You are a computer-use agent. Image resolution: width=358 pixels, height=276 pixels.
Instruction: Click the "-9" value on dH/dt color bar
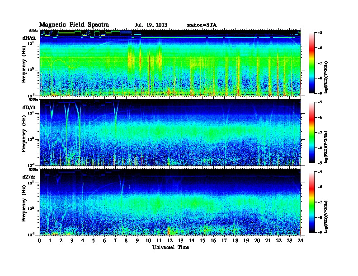320,93
